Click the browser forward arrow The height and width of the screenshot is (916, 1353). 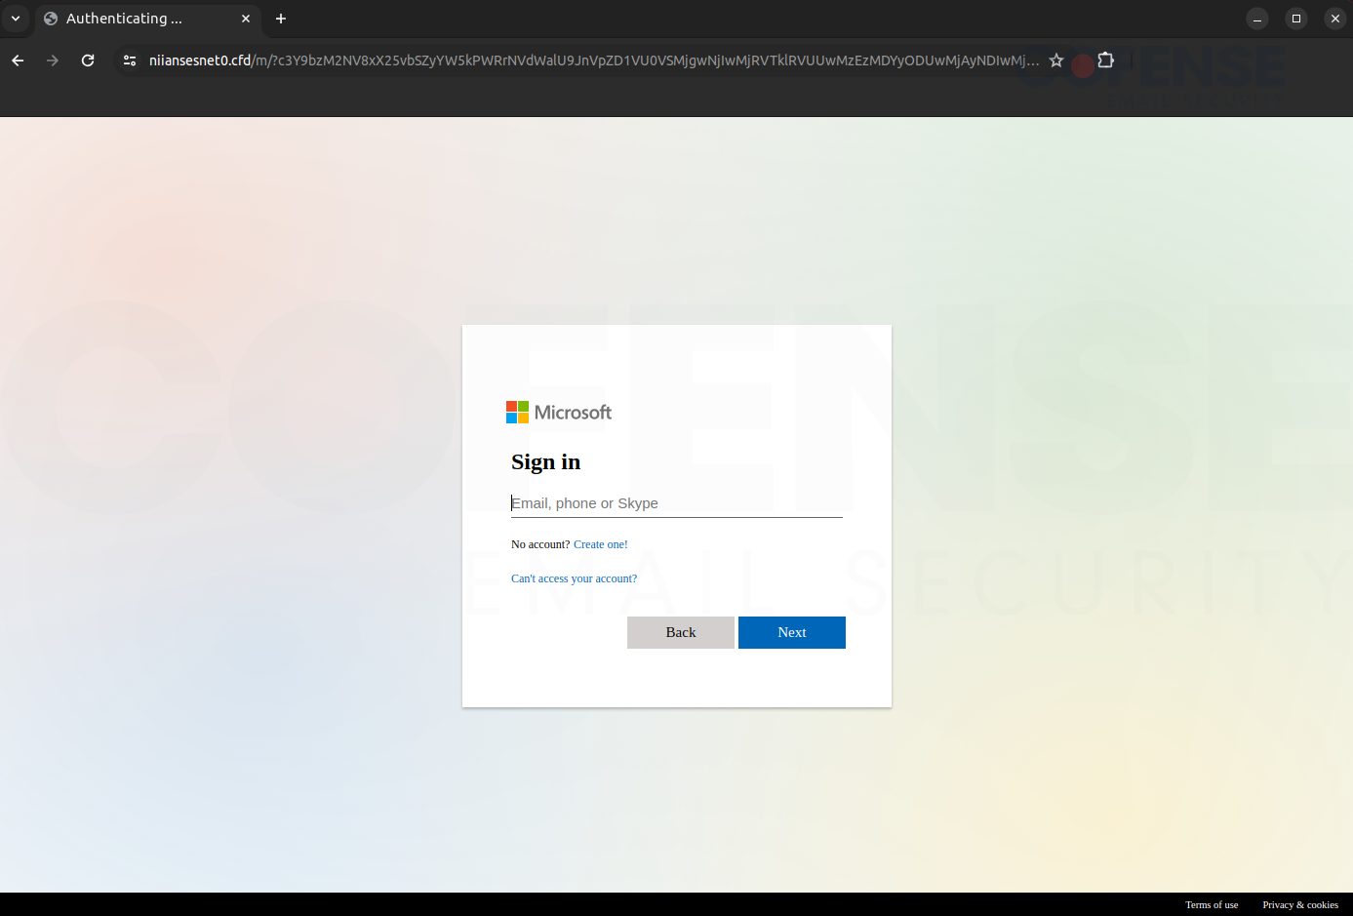click(53, 60)
